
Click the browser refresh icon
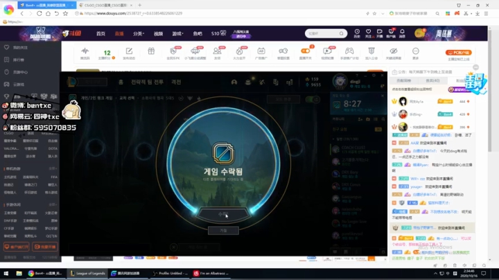[39, 13]
